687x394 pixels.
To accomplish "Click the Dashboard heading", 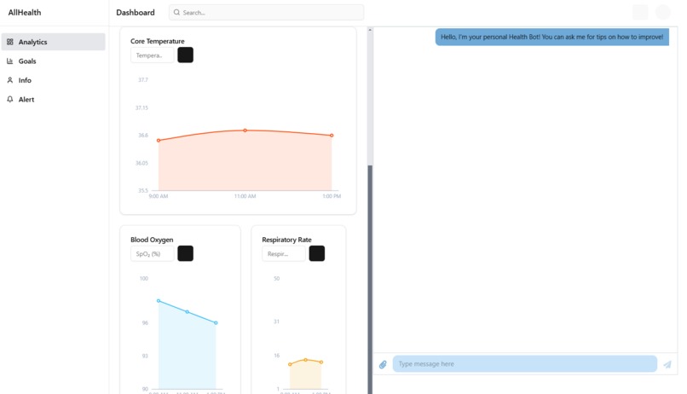I will [x=136, y=13].
